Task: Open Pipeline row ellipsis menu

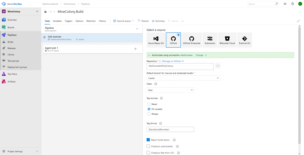Action: tap(137, 29)
